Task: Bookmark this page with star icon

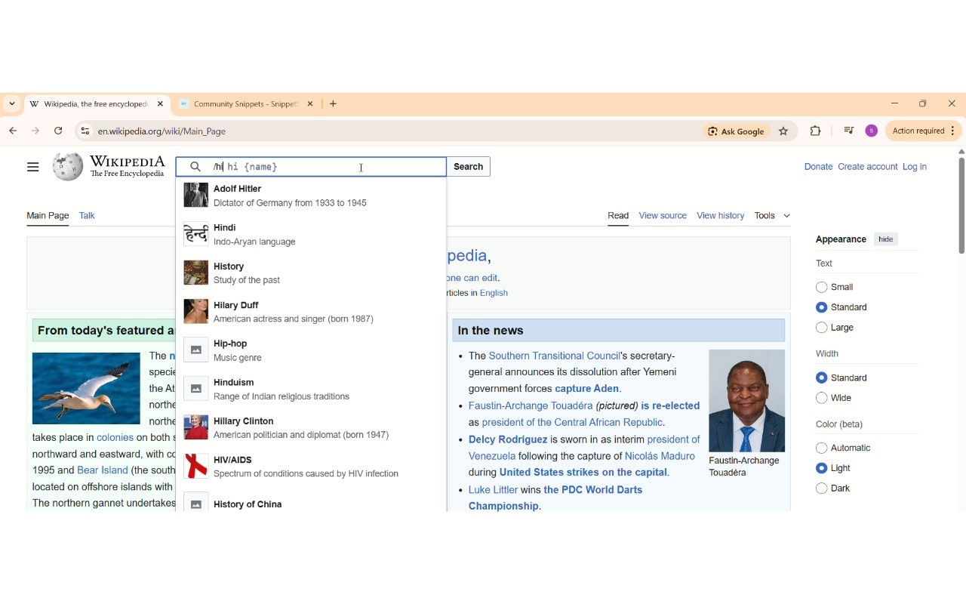Action: 783,131
